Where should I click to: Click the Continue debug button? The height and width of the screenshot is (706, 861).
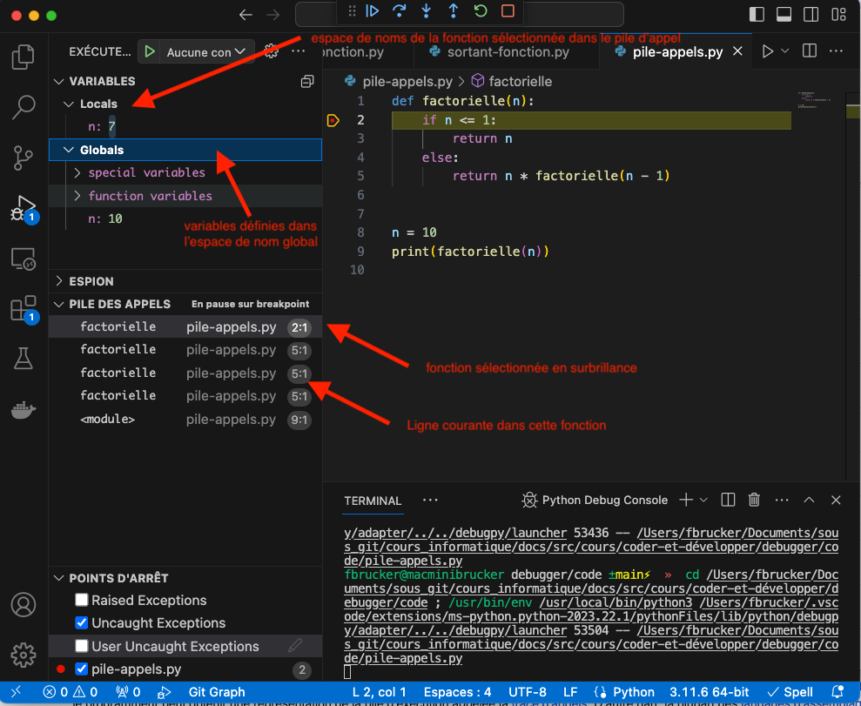pos(373,11)
